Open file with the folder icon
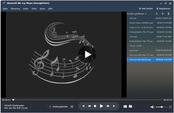This screenshot has height=113, width=174. click(x=130, y=106)
